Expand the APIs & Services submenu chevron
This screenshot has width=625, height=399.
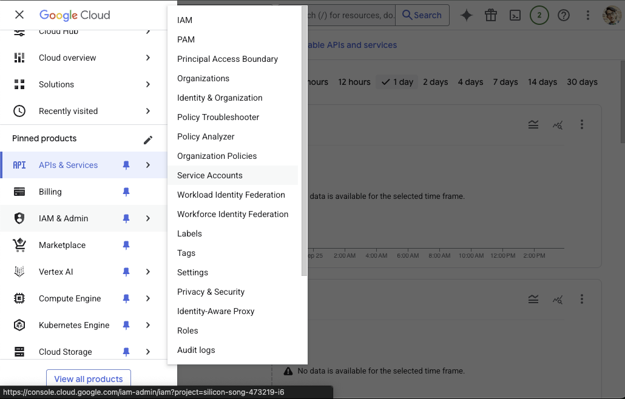[148, 165]
